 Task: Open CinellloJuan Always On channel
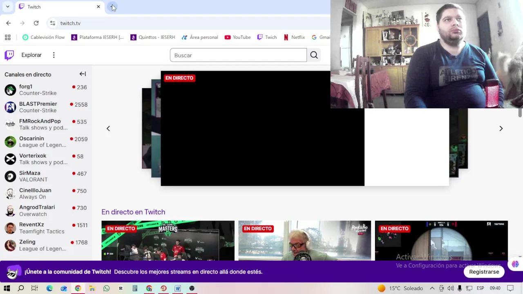[x=46, y=194]
